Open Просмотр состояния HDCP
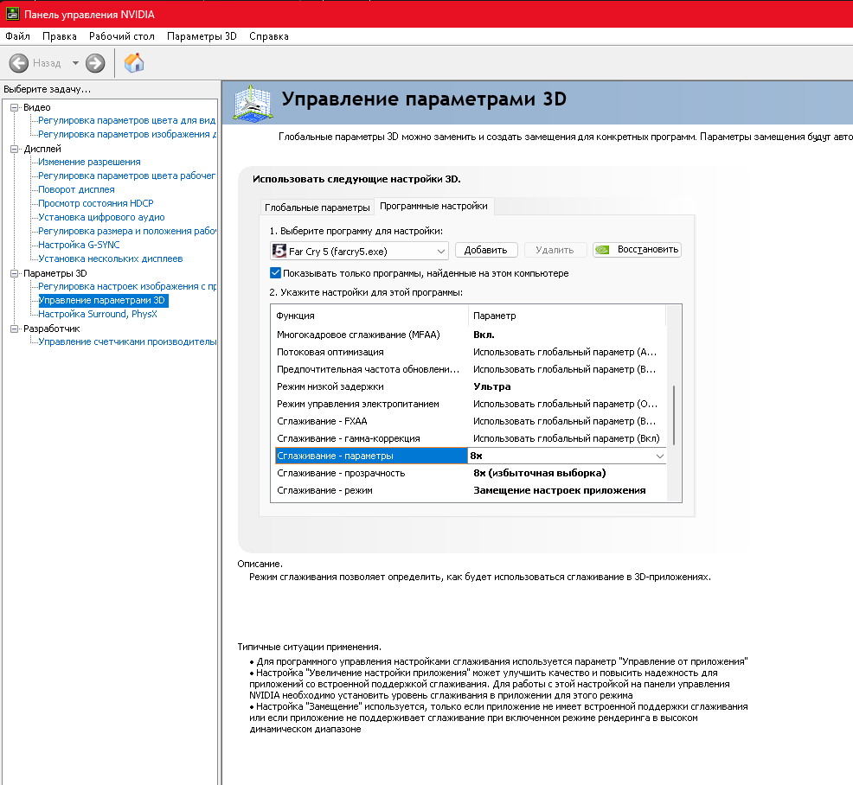853x785 pixels. point(96,203)
